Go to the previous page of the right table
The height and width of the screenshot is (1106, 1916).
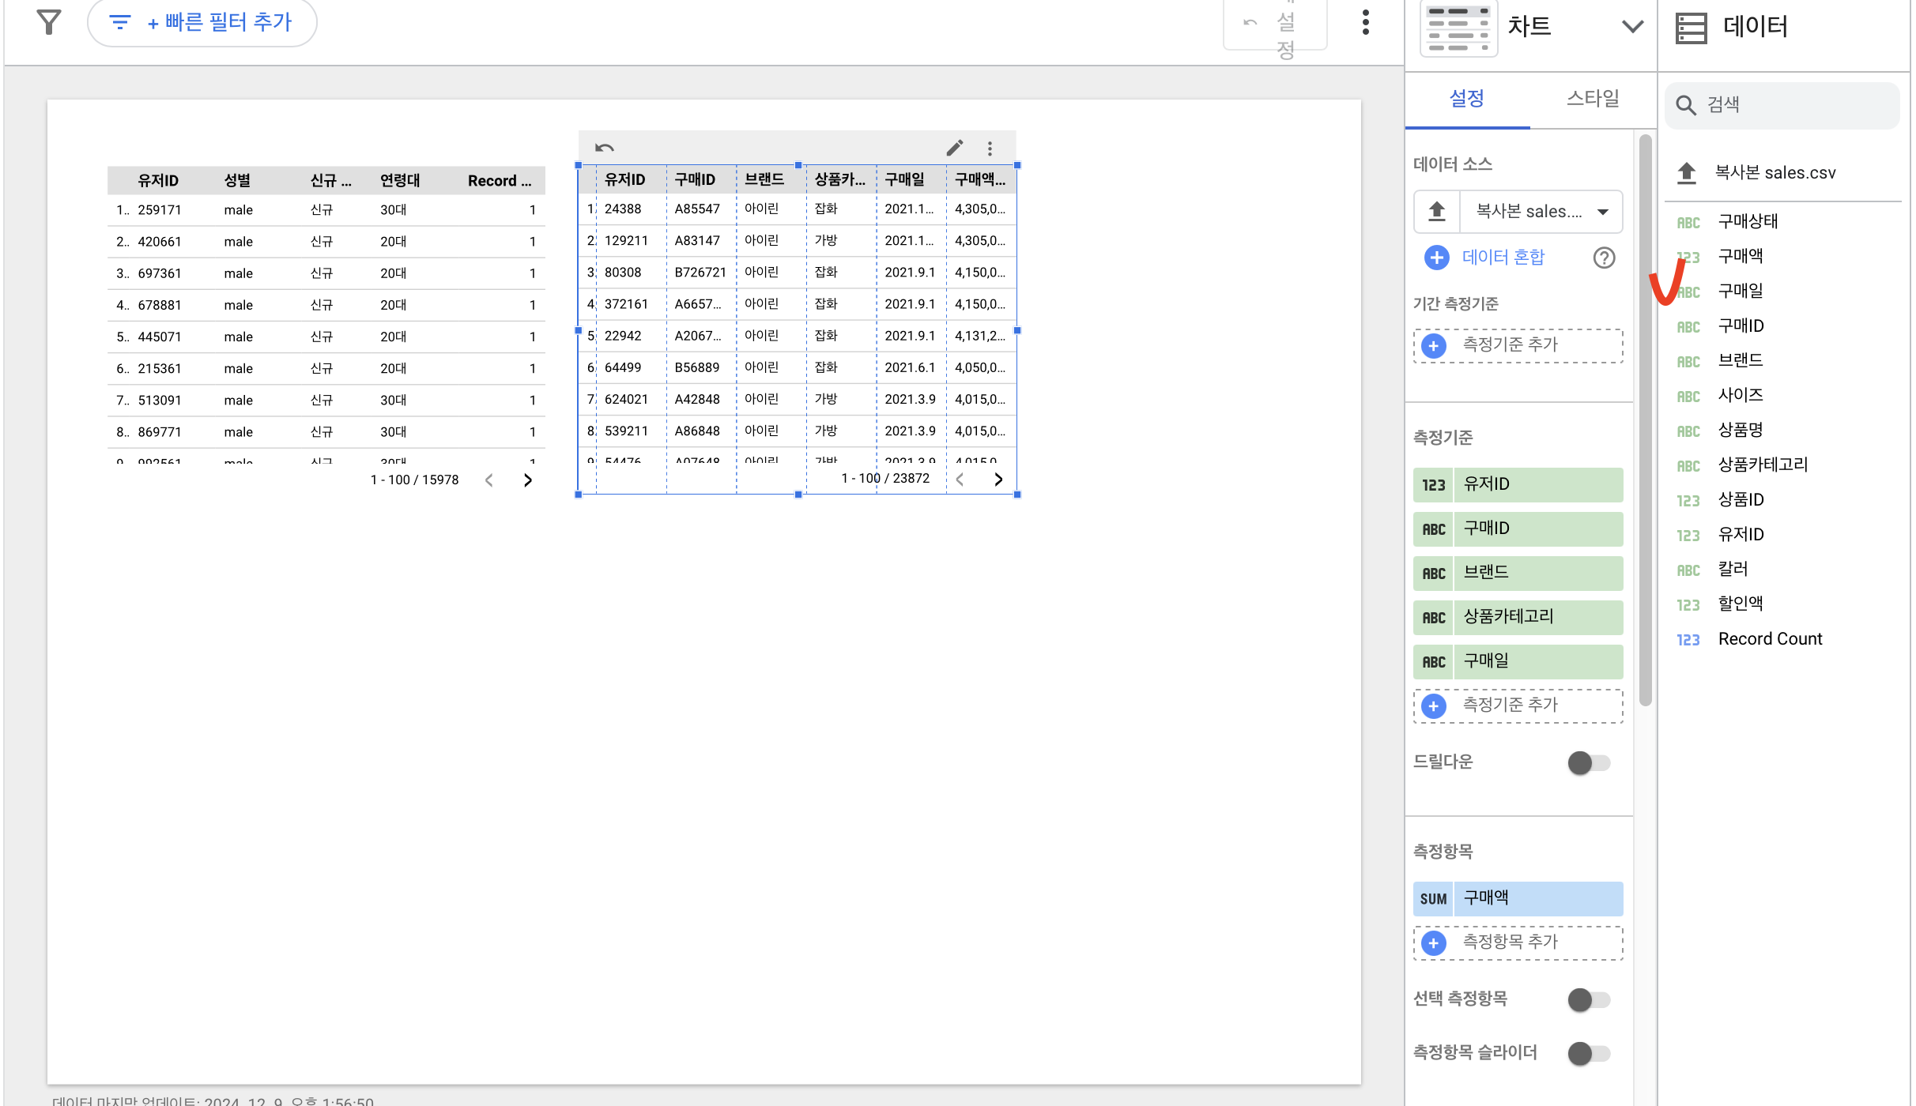click(960, 479)
